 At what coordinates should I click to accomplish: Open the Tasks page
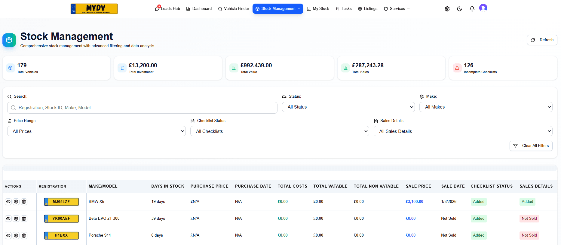(344, 9)
